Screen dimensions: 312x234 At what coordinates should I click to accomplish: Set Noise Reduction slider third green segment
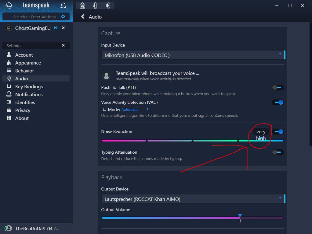215,141
